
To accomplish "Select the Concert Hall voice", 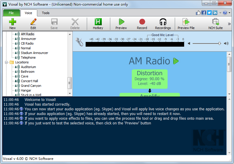I will click(29, 81).
